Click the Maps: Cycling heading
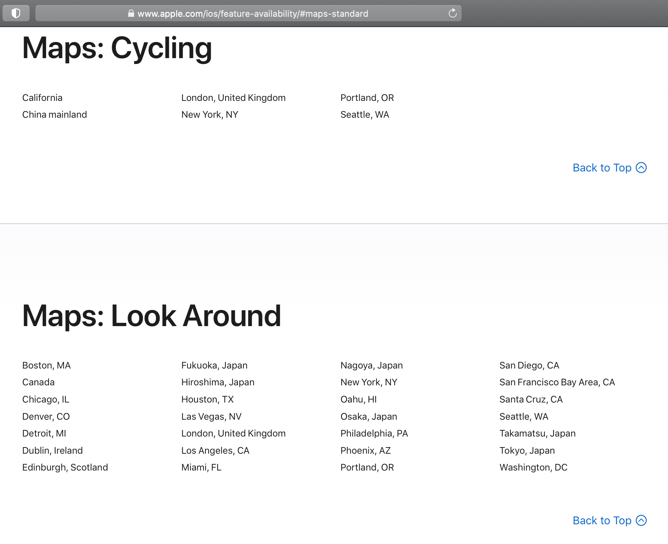 [117, 48]
